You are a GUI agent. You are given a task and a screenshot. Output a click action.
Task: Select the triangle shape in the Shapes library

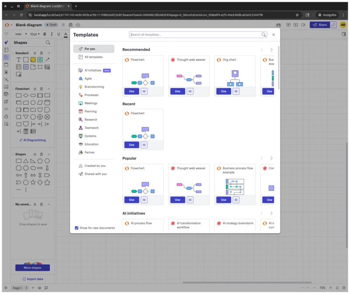[26, 161]
